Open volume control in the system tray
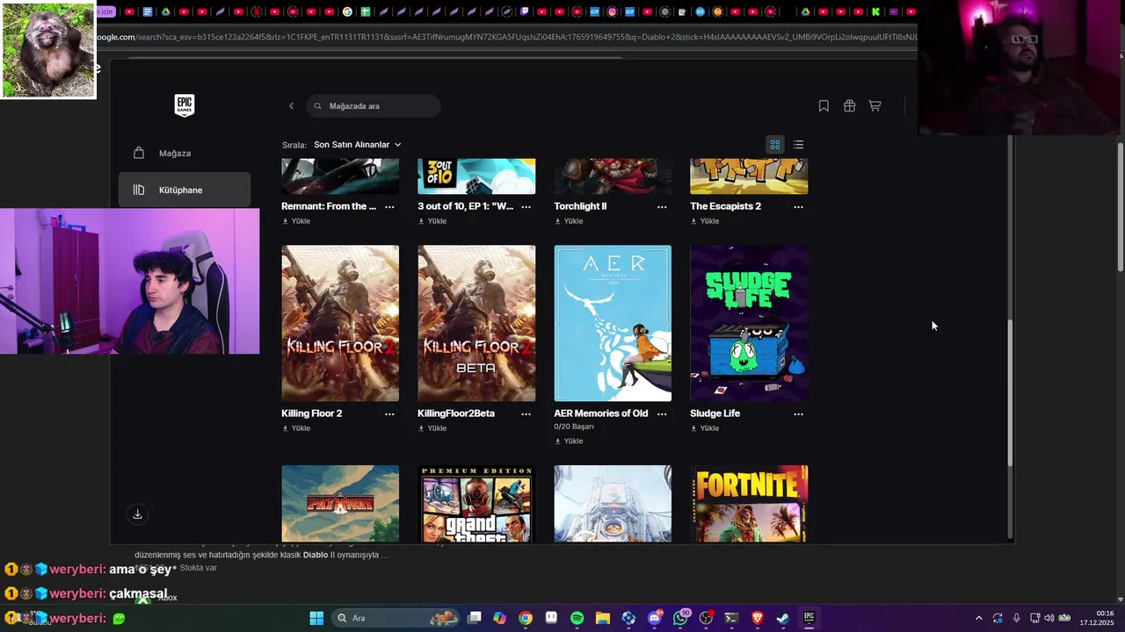Image resolution: width=1125 pixels, height=632 pixels. [1049, 618]
